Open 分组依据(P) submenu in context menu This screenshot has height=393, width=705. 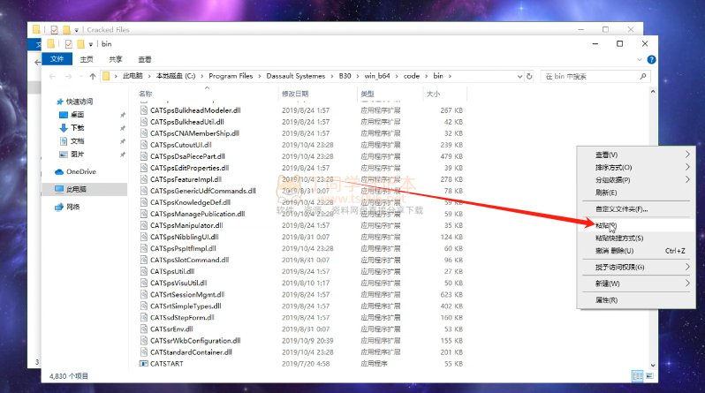[636, 180]
